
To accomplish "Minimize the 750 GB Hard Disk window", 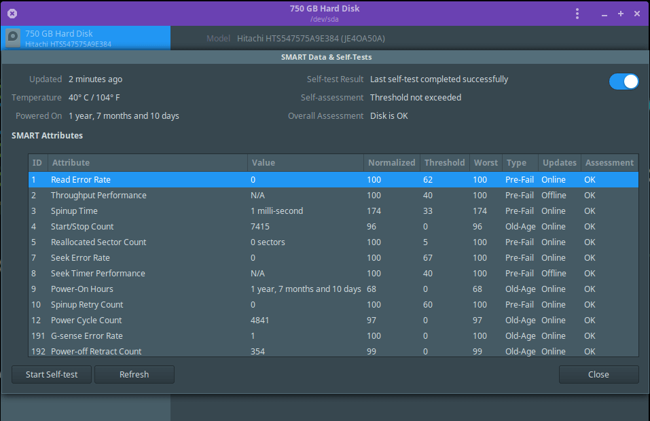I will click(604, 14).
